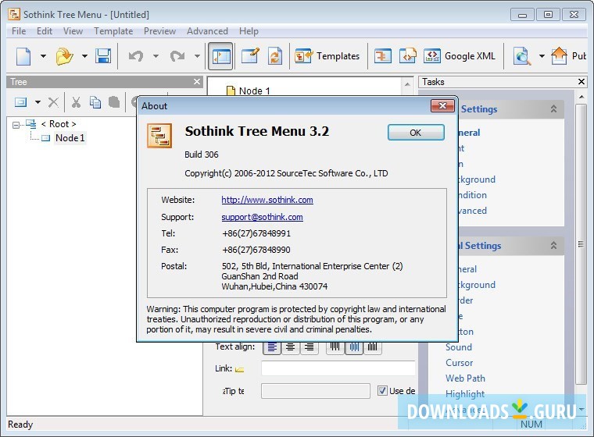594x437 pixels.
Task: Close the Tree panel
Action: (x=197, y=82)
